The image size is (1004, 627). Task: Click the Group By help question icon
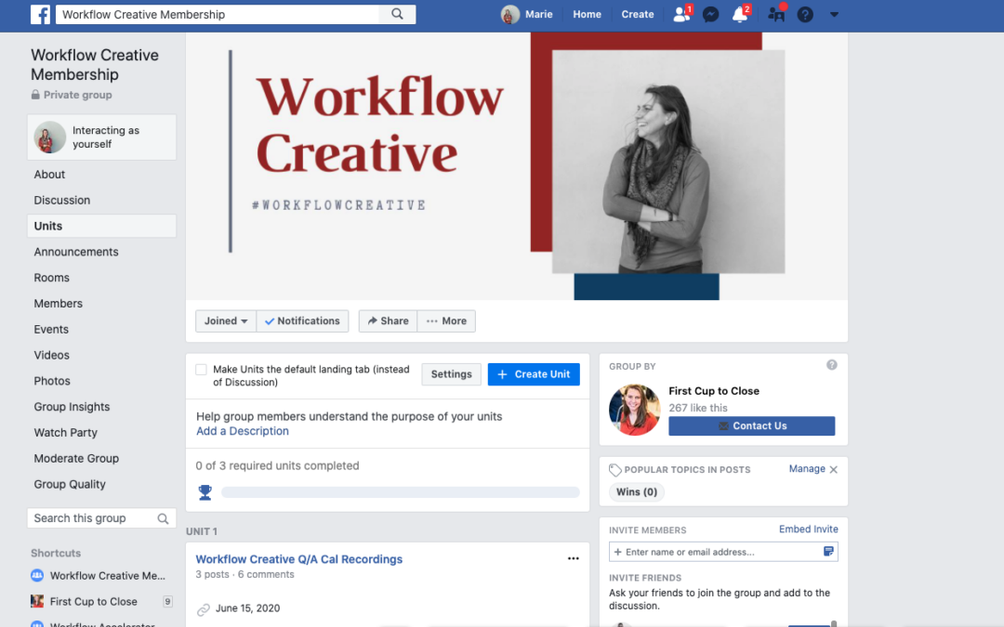[832, 365]
